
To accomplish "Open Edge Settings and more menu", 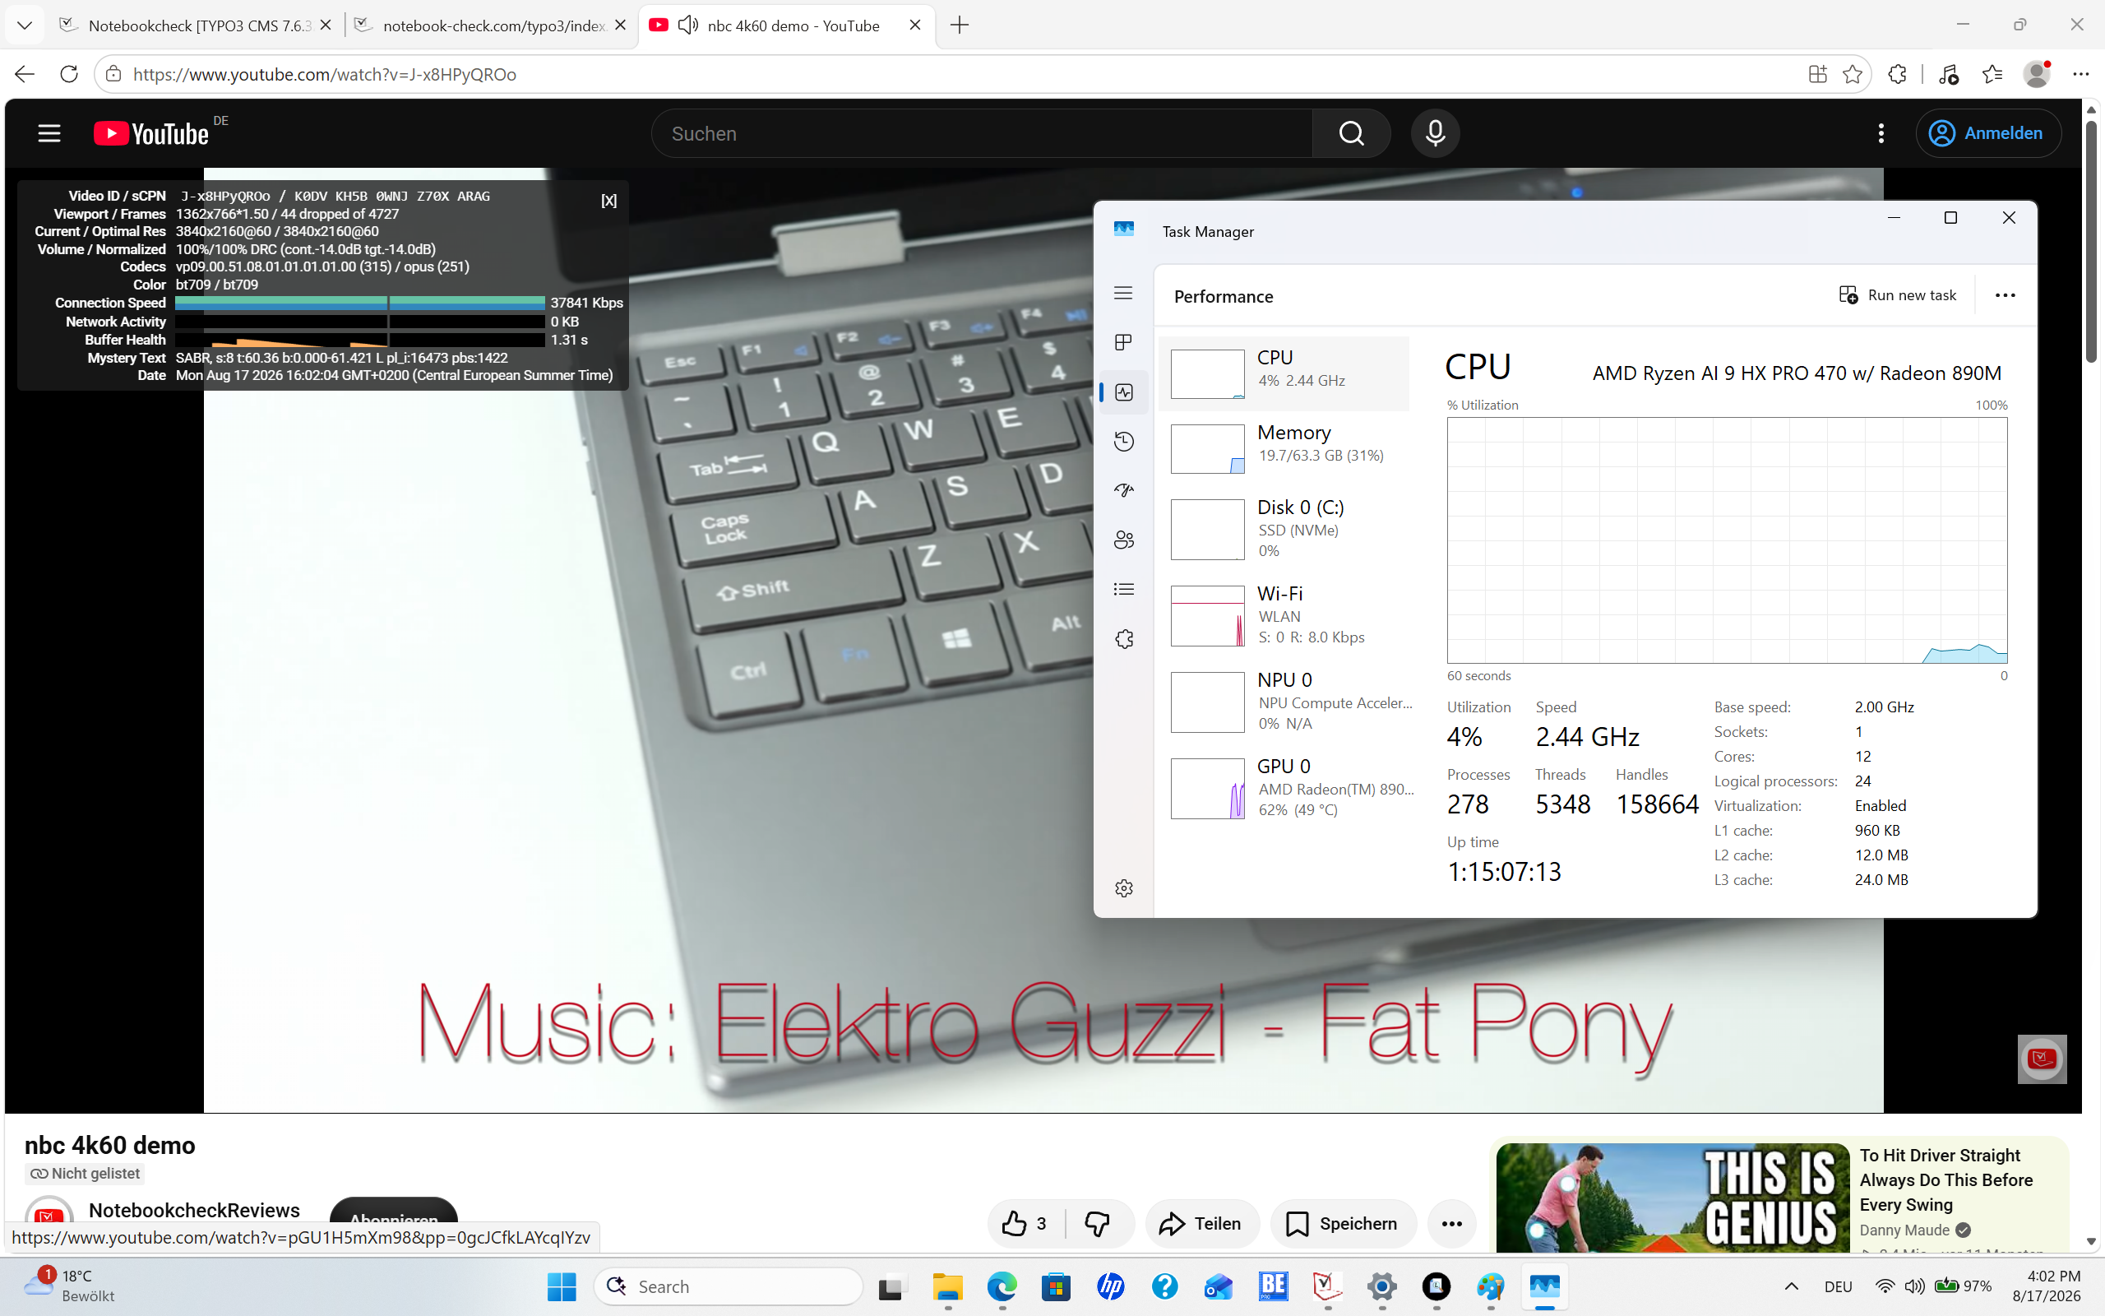I will pyautogui.click(x=2080, y=74).
